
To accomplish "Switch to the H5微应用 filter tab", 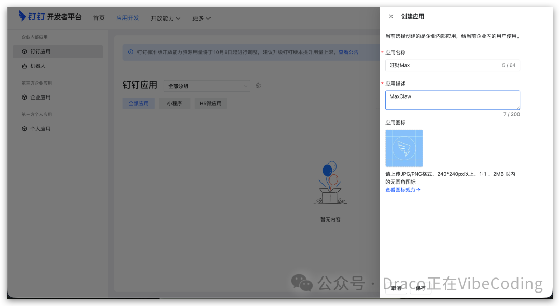I will [x=210, y=103].
